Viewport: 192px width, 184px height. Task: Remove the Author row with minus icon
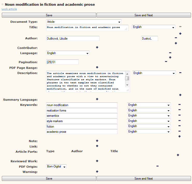coord(176,38)
